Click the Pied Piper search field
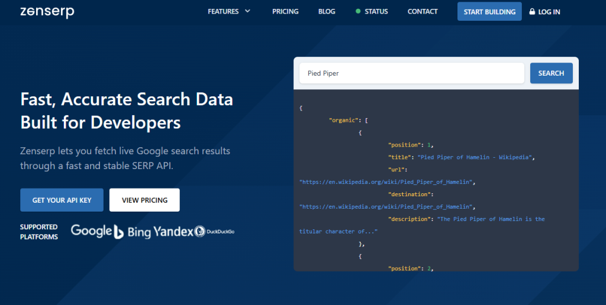This screenshot has width=606, height=305. pyautogui.click(x=412, y=73)
